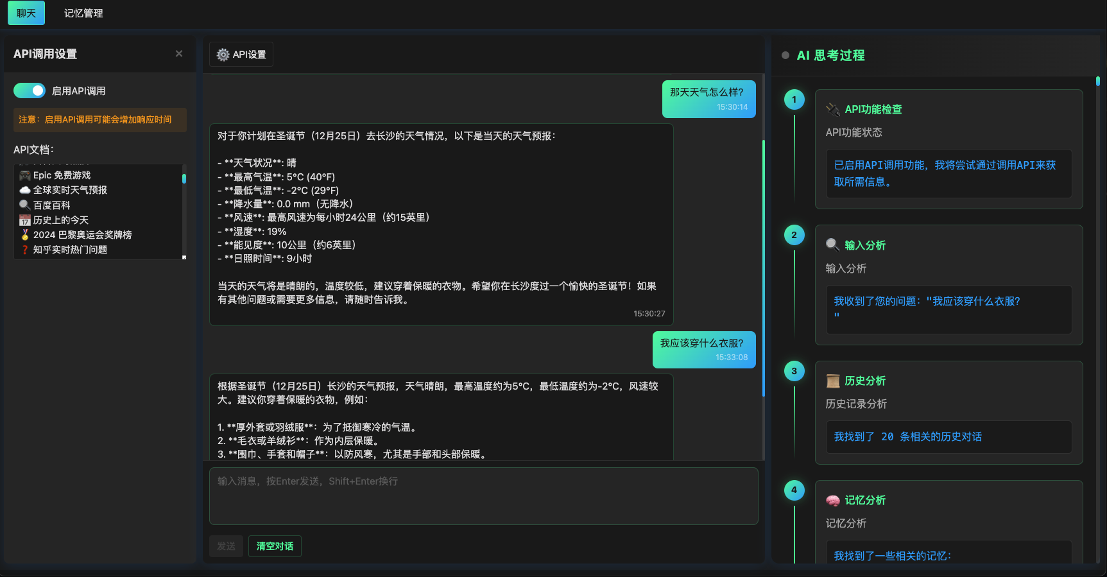Screen dimensions: 1107x577
Task: Select the Epic 免费游戏 gamepad icon
Action: tap(25, 175)
